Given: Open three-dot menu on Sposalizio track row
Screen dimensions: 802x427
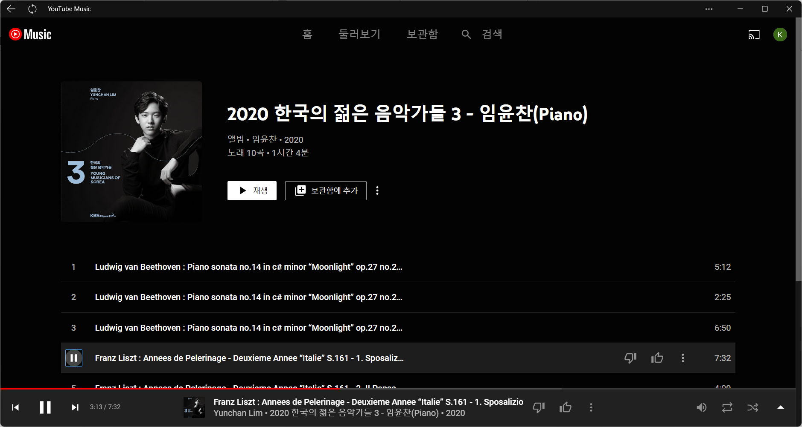Looking at the screenshot, I should click(683, 358).
